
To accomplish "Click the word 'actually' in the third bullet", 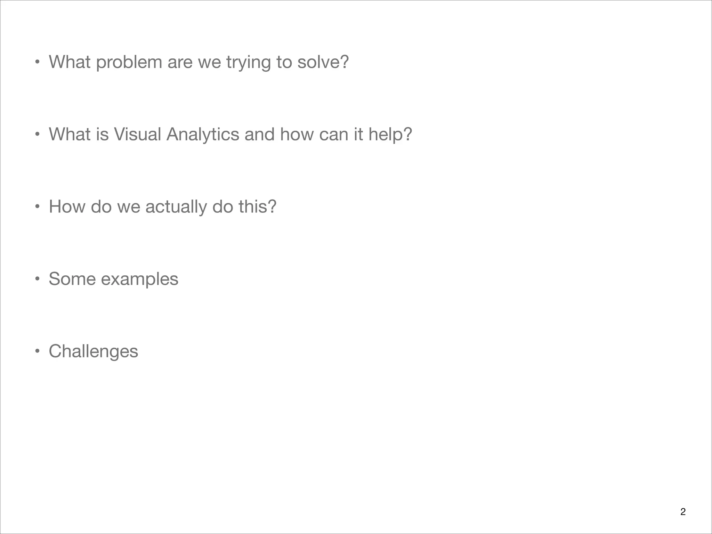I will pos(176,207).
